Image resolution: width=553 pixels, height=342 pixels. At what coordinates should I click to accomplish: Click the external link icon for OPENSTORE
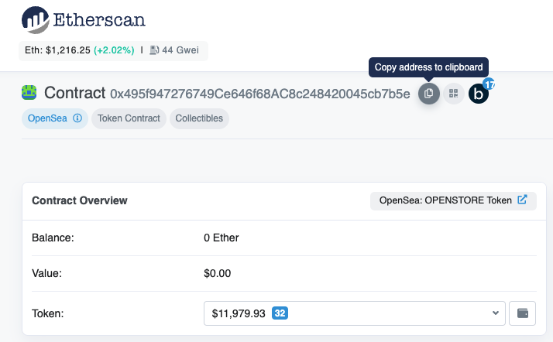[522, 200]
